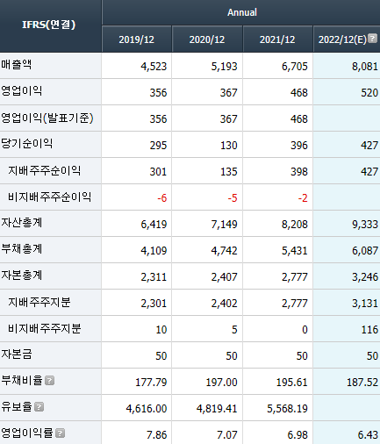Image resolution: width=380 pixels, height=444 pixels.
Task: Click 당기순이익 value 396
Action: (299, 146)
